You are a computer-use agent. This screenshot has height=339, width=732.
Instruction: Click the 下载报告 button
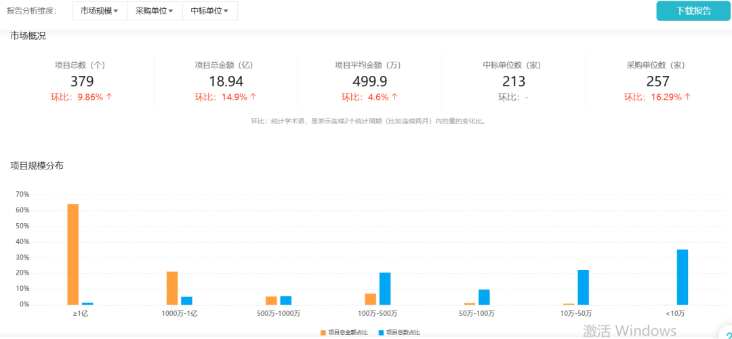coord(693,11)
